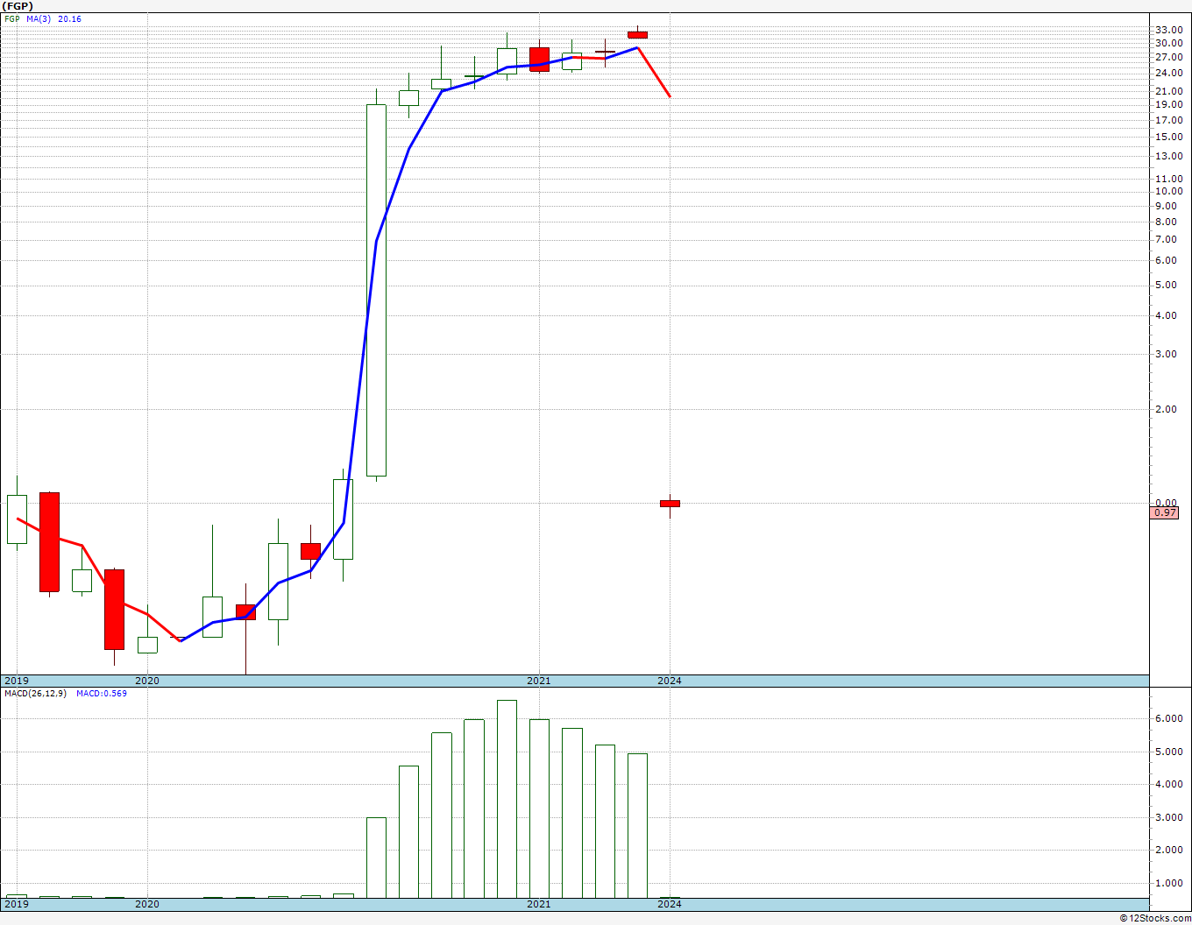
Task: Click the 2019 marker on the MACD axis
Action: point(17,904)
